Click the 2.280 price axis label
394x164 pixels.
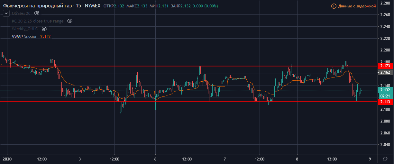tap(385, 3)
